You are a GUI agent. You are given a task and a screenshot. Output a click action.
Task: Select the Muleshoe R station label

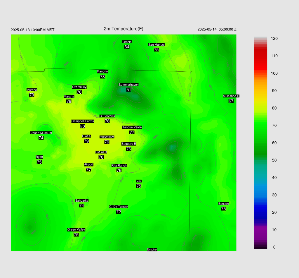231,96
